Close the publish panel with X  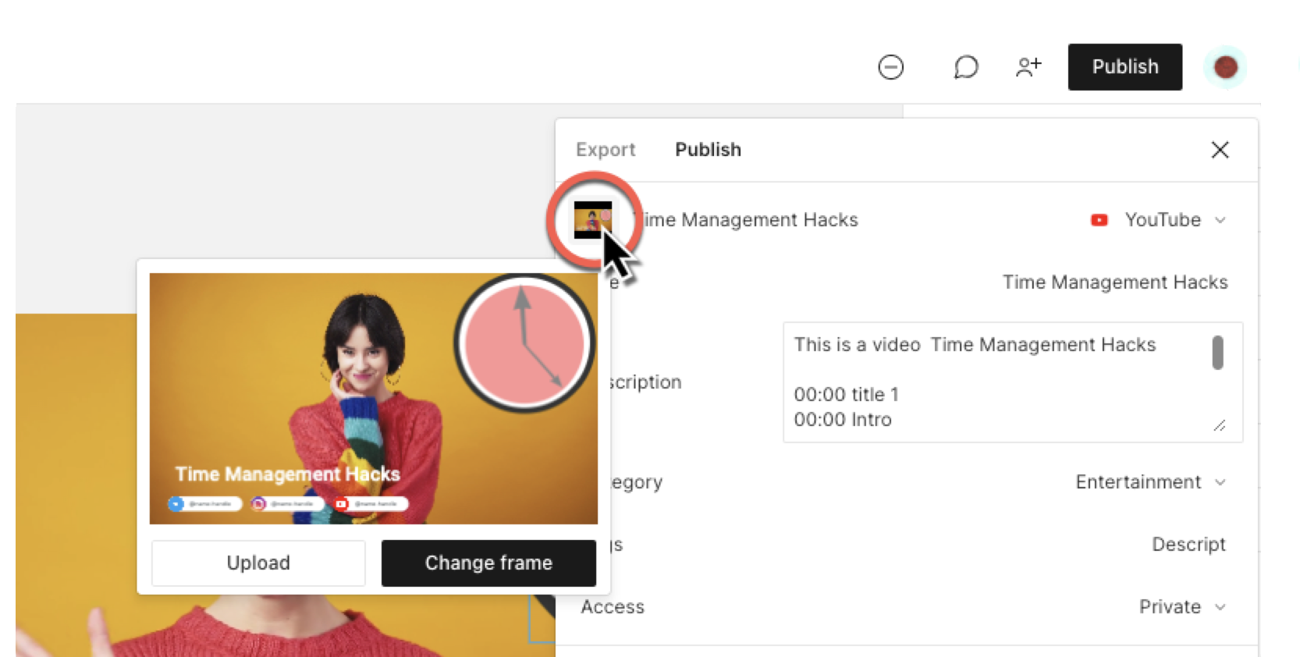(1220, 150)
